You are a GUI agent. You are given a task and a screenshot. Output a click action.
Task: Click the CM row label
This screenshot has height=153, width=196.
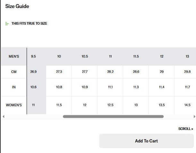(14, 72)
